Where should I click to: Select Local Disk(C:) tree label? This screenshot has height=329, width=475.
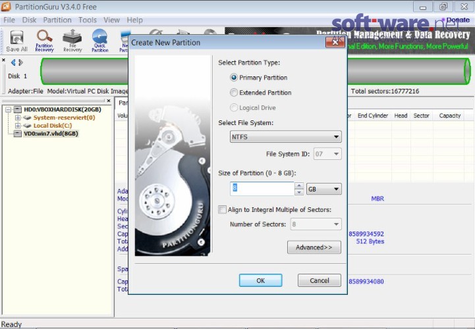[53, 125]
